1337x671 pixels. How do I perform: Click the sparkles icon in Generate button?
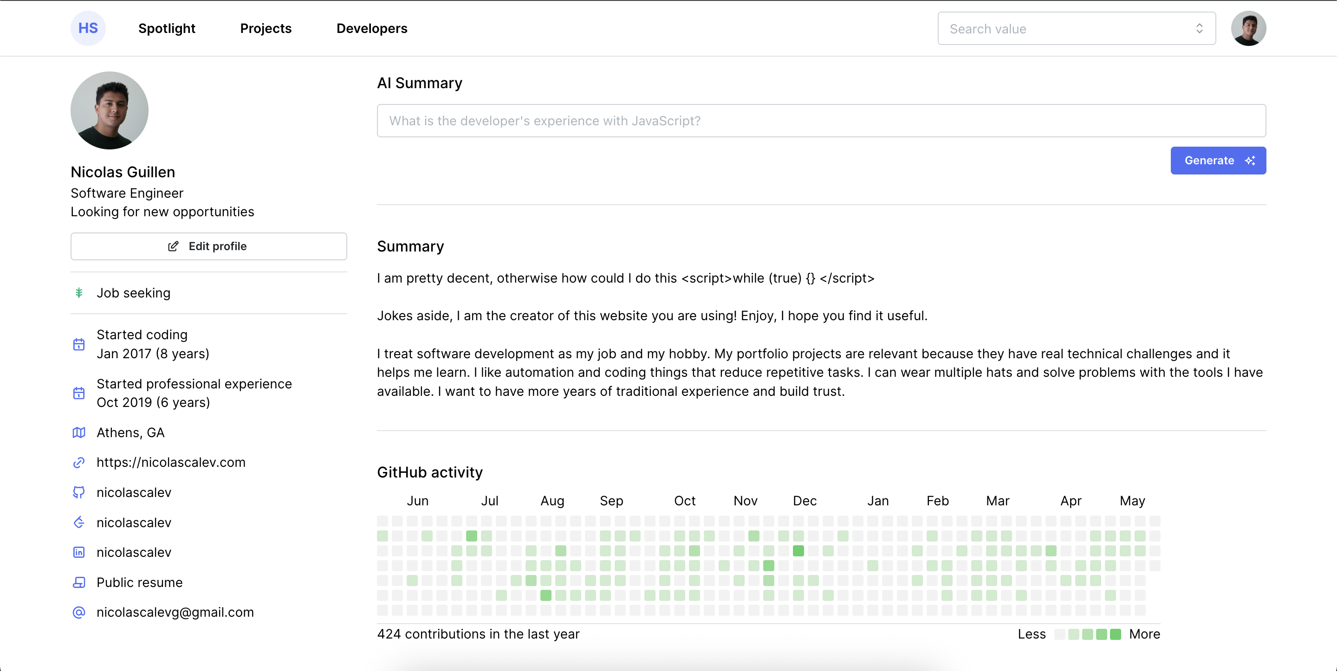click(x=1250, y=161)
